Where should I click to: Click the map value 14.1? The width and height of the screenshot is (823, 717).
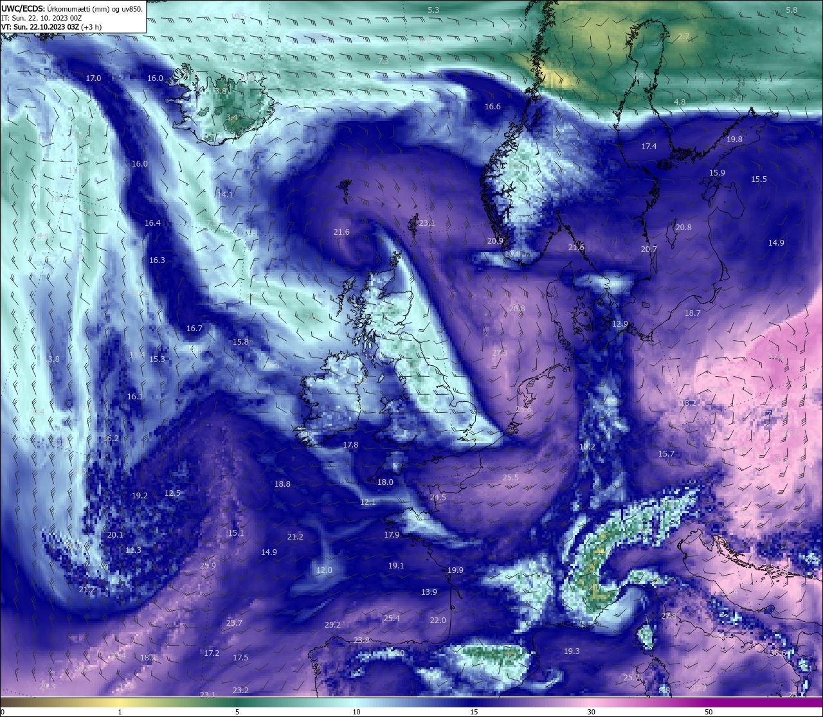click(225, 195)
